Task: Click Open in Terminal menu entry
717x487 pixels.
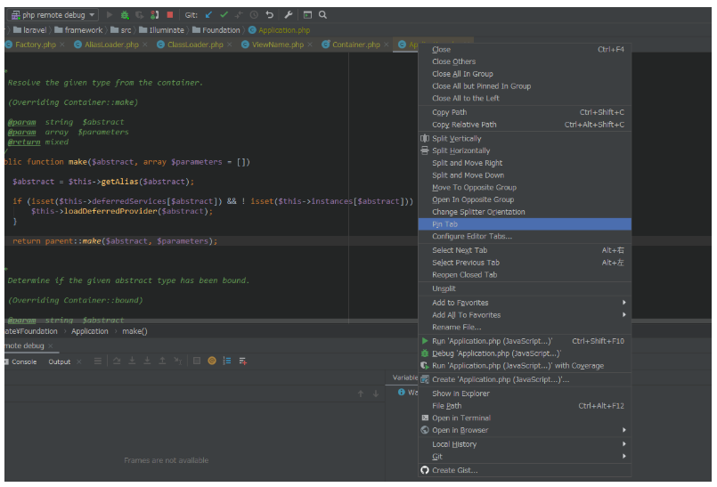Action: (x=525, y=418)
